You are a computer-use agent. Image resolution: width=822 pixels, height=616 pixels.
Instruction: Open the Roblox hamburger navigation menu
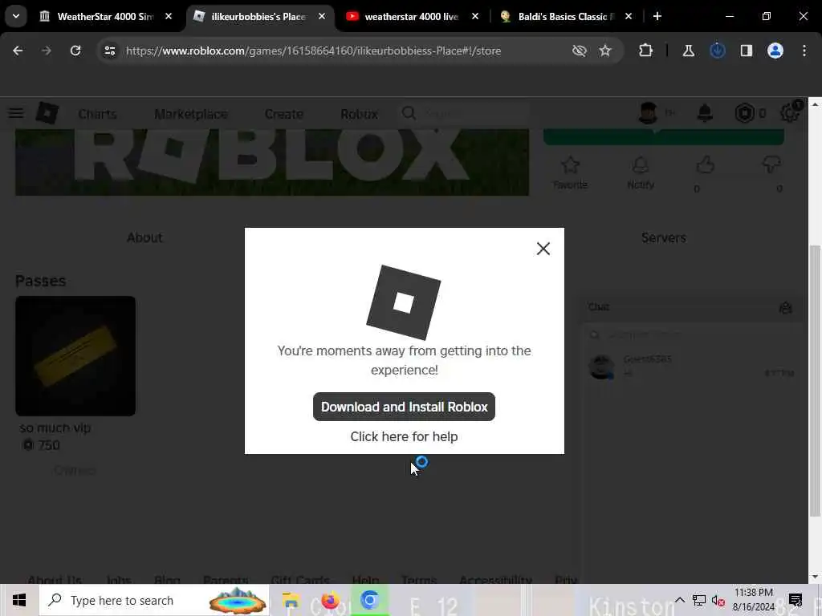point(16,113)
